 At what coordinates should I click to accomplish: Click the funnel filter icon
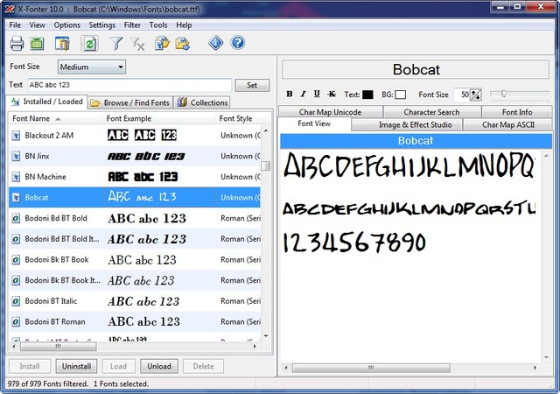[116, 44]
